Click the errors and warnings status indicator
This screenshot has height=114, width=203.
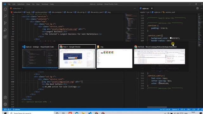click(x=7, y=109)
